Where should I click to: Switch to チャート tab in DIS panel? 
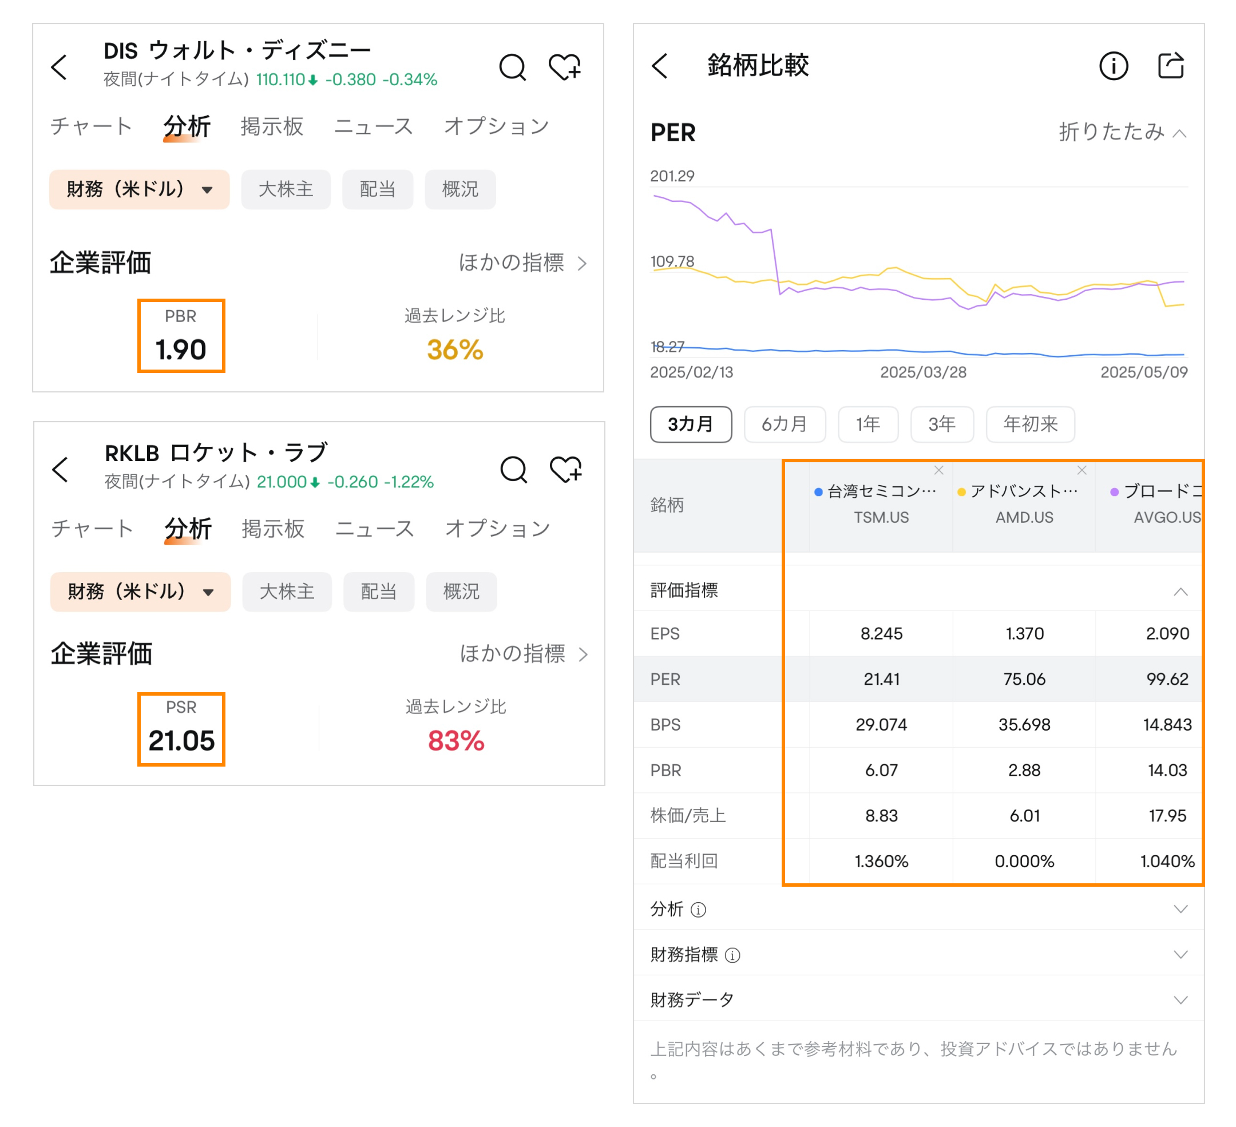[92, 126]
